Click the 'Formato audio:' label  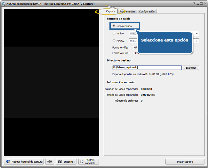121,53
